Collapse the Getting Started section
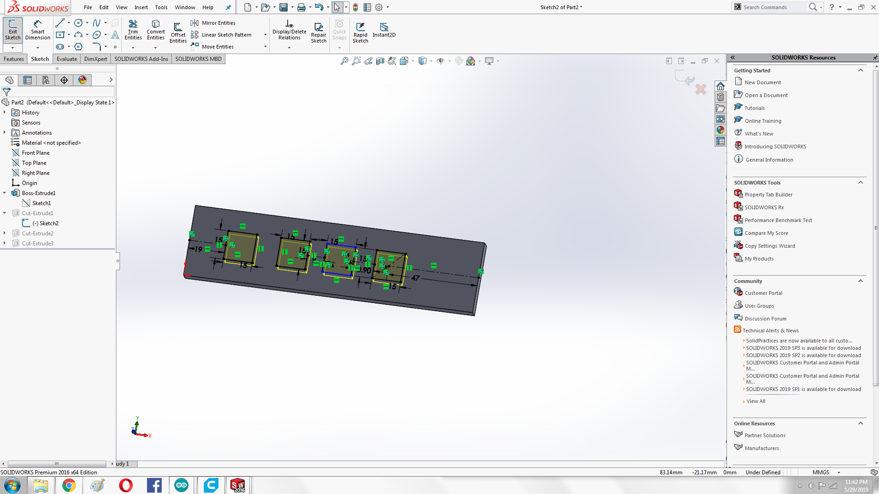Viewport: 879px width, 494px height. (x=860, y=71)
